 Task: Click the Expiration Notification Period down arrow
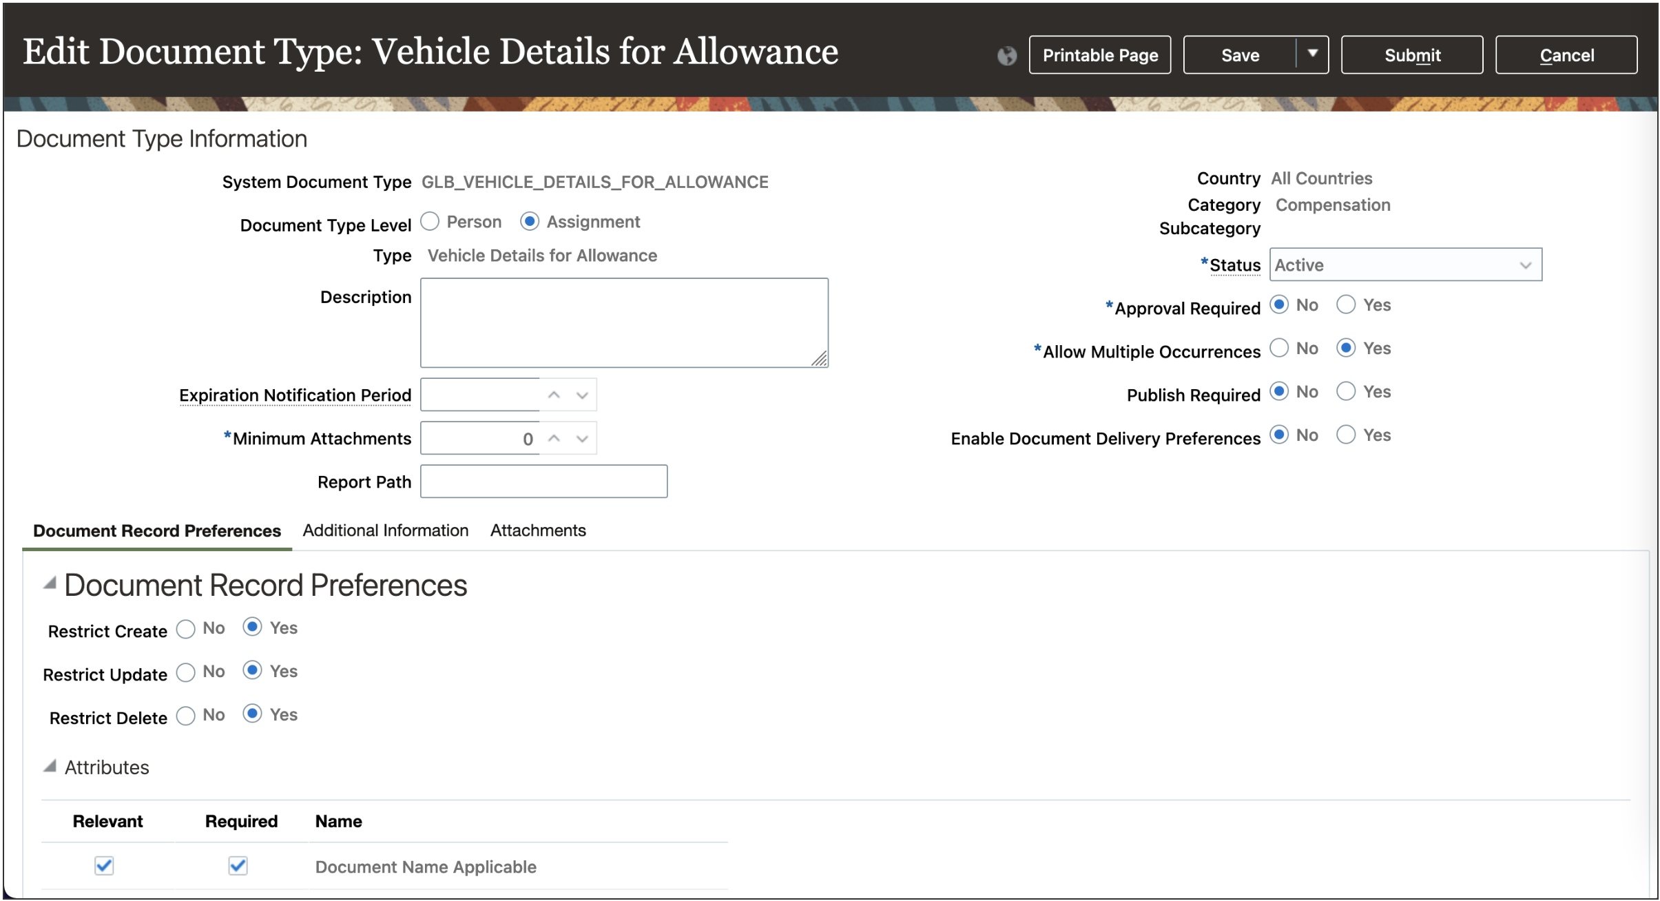click(582, 395)
